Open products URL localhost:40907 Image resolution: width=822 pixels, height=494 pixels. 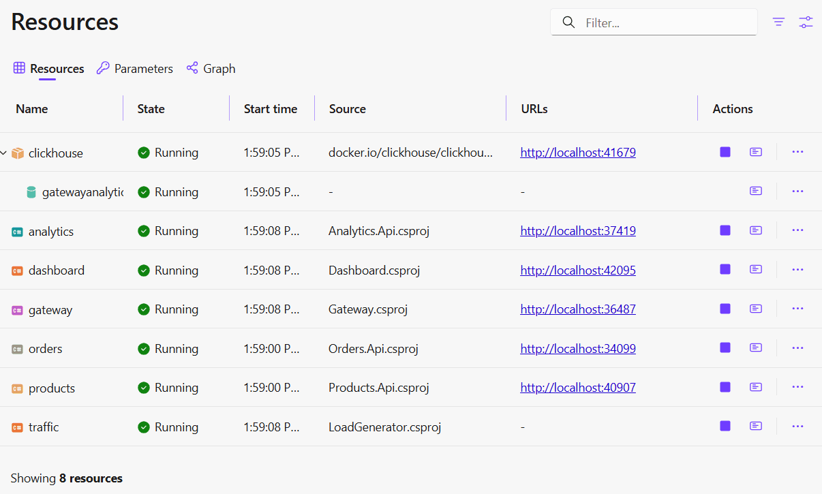578,388
